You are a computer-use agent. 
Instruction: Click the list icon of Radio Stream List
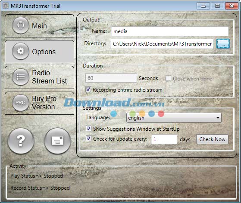(x=21, y=77)
